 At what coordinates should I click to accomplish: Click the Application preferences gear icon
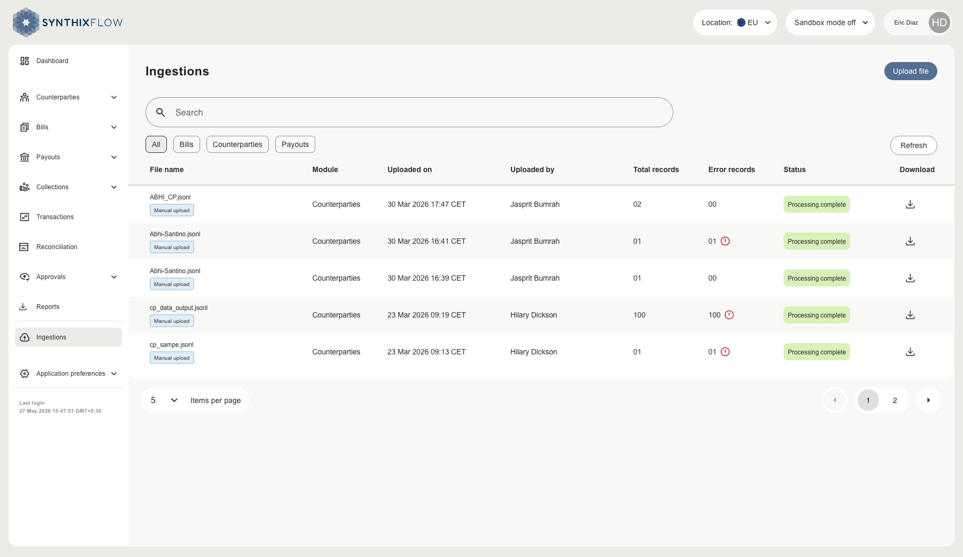pyautogui.click(x=25, y=374)
